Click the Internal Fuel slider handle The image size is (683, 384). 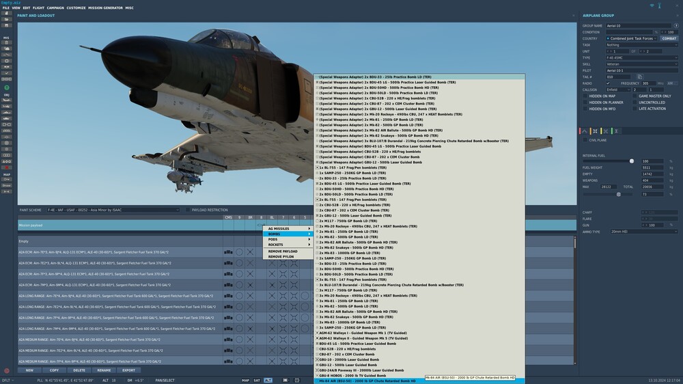(x=632, y=161)
